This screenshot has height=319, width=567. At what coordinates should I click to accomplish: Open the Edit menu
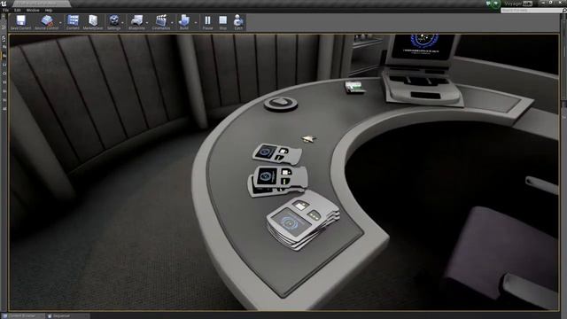point(18,11)
